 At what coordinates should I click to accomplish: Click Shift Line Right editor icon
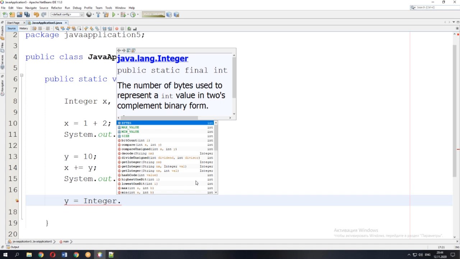110,28
